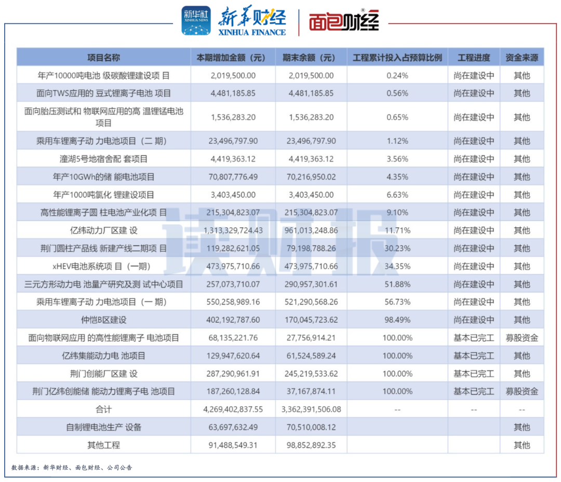This screenshot has height=482, width=561.
Task: Select the 其他工程 row label
Action: click(103, 445)
